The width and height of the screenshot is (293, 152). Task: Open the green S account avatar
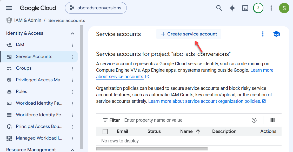[x=284, y=8]
